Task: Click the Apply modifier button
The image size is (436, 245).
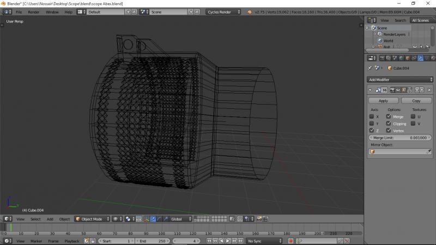Action: 383,101
